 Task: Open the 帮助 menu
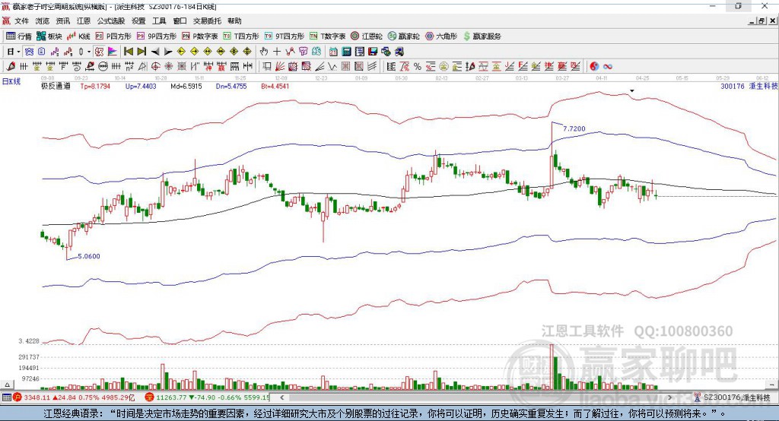click(x=234, y=21)
